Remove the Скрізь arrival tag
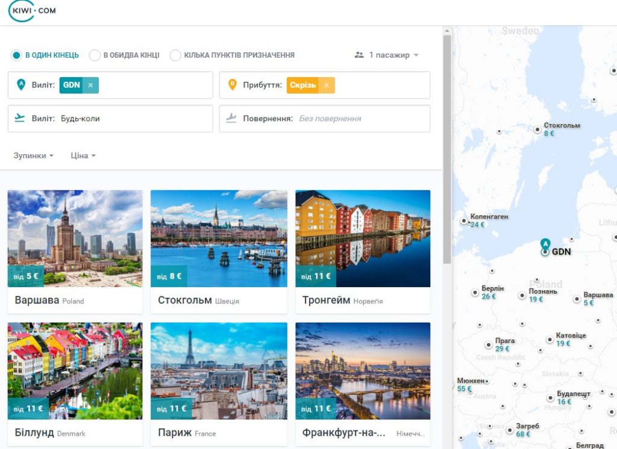 [326, 85]
